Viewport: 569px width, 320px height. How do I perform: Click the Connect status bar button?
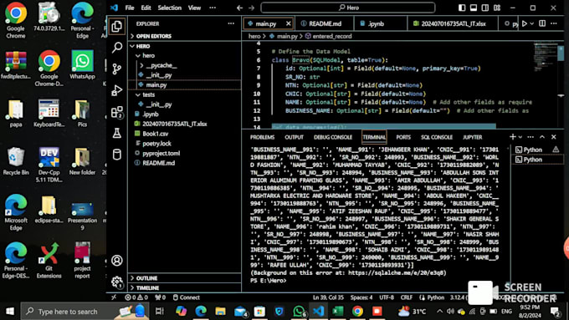tap(186, 297)
